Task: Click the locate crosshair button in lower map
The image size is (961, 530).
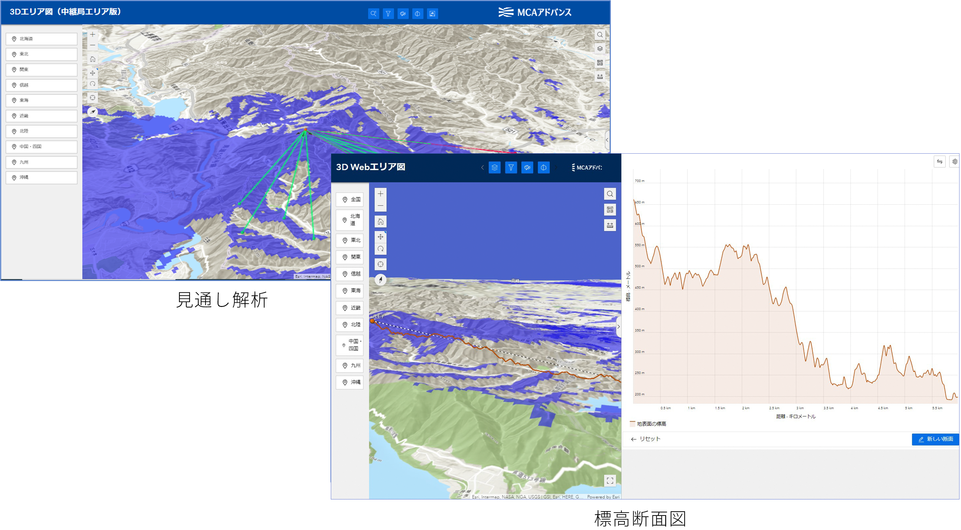Action: tap(380, 264)
